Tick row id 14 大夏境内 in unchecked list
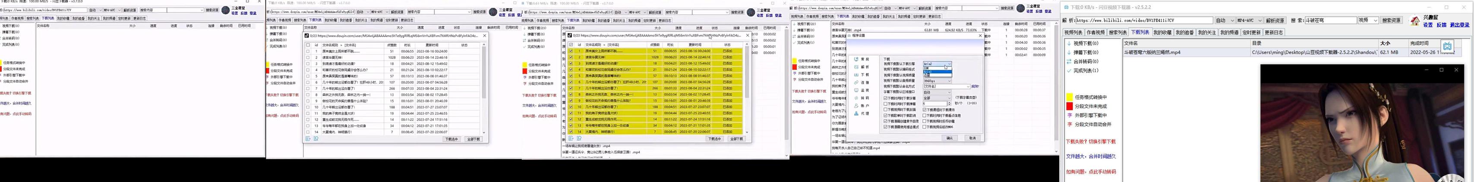 click(x=308, y=132)
